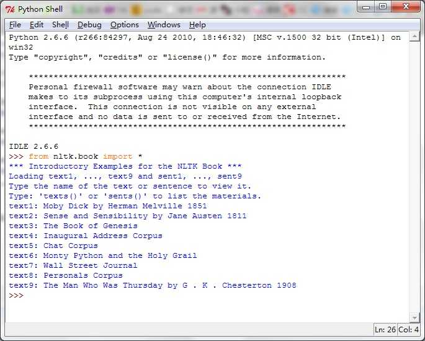Open the Debug menu
Image resolution: width=425 pixels, height=341 pixels.
pyautogui.click(x=89, y=25)
